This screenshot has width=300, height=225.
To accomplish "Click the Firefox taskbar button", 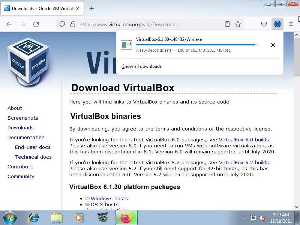I will click(126, 218).
